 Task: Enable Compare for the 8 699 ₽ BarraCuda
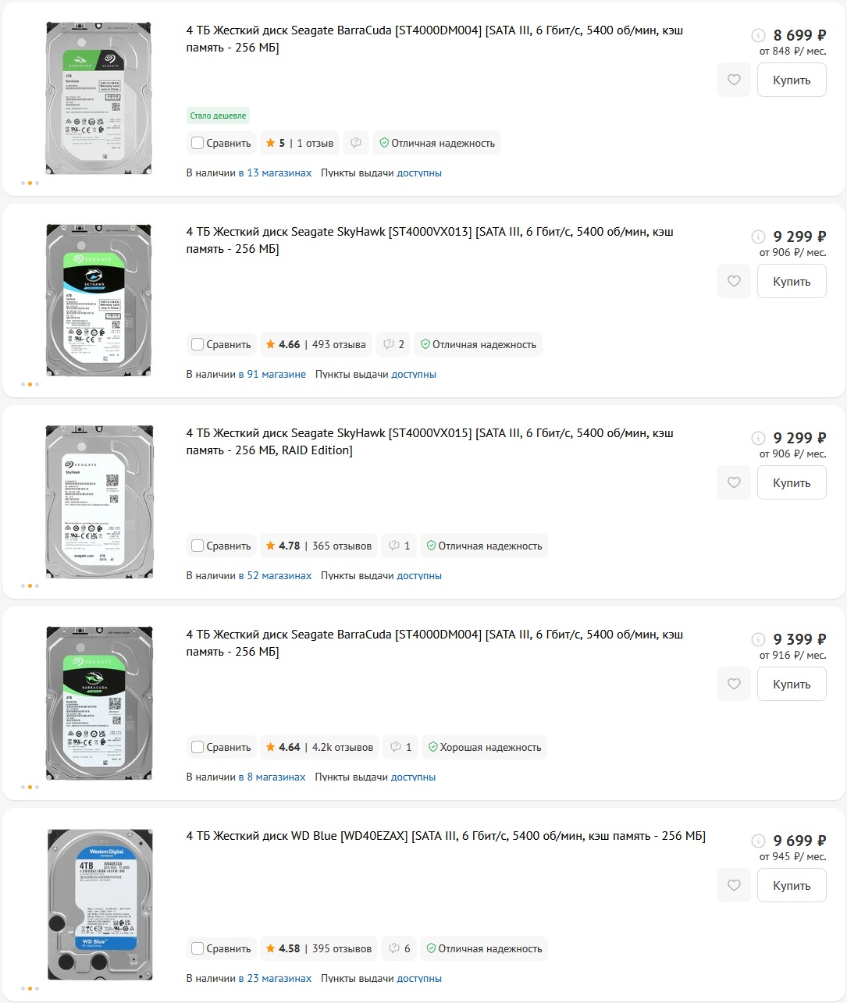198,143
